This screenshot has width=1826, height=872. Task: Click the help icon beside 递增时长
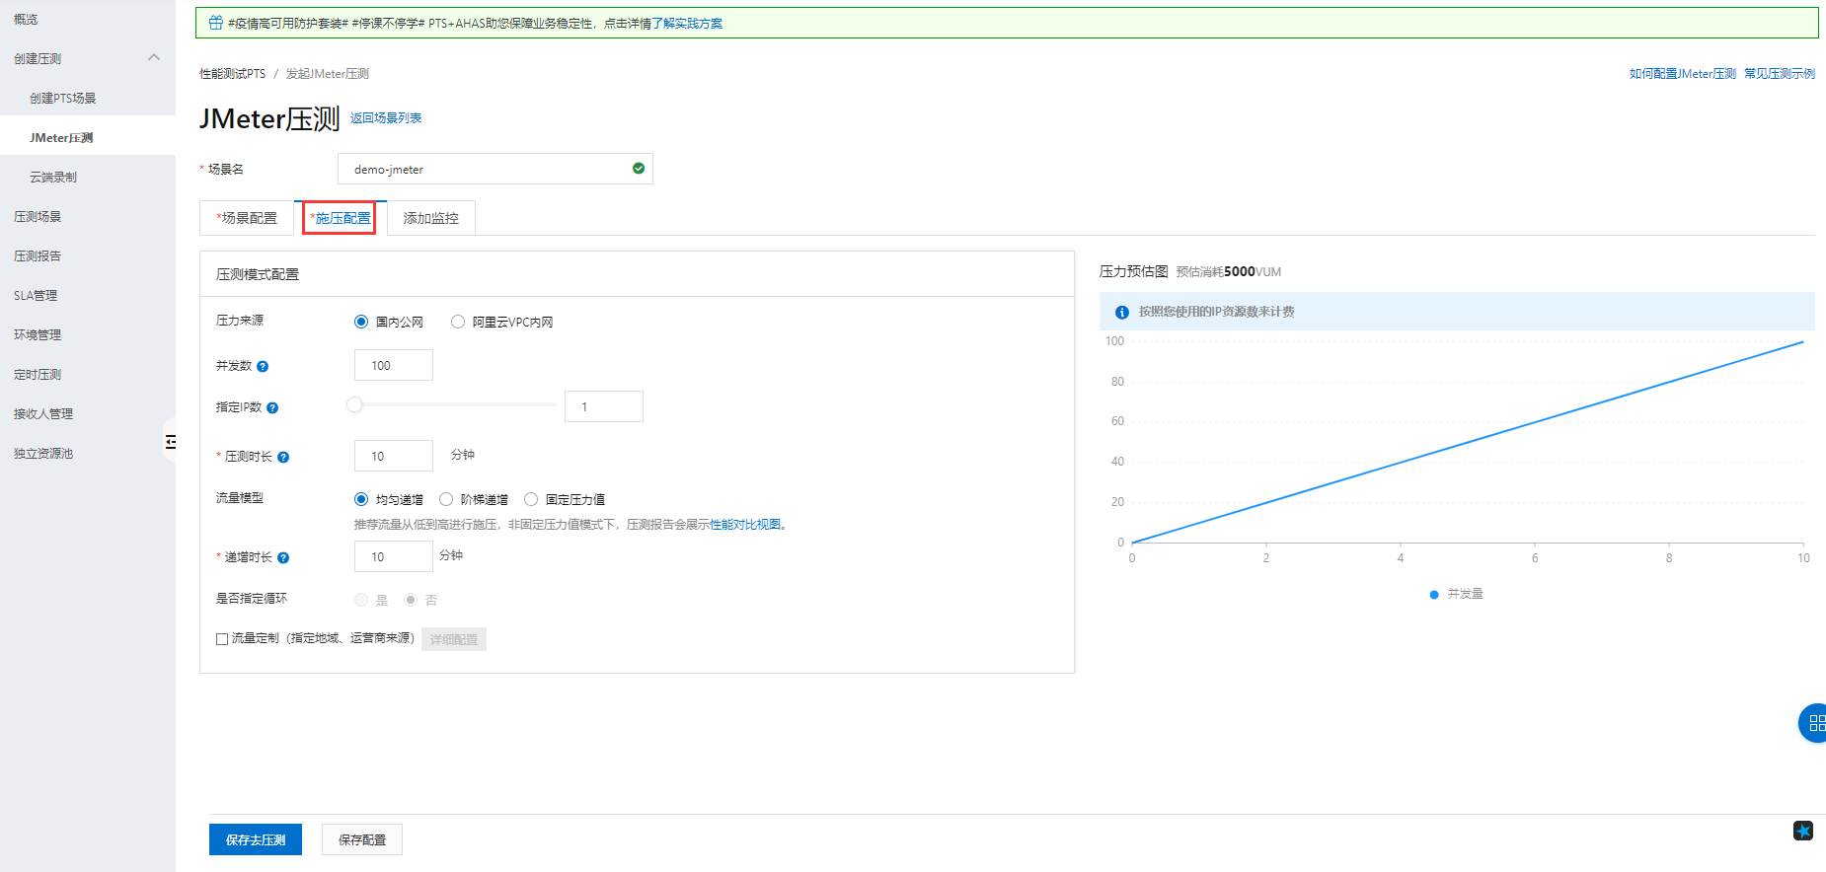[x=283, y=557]
